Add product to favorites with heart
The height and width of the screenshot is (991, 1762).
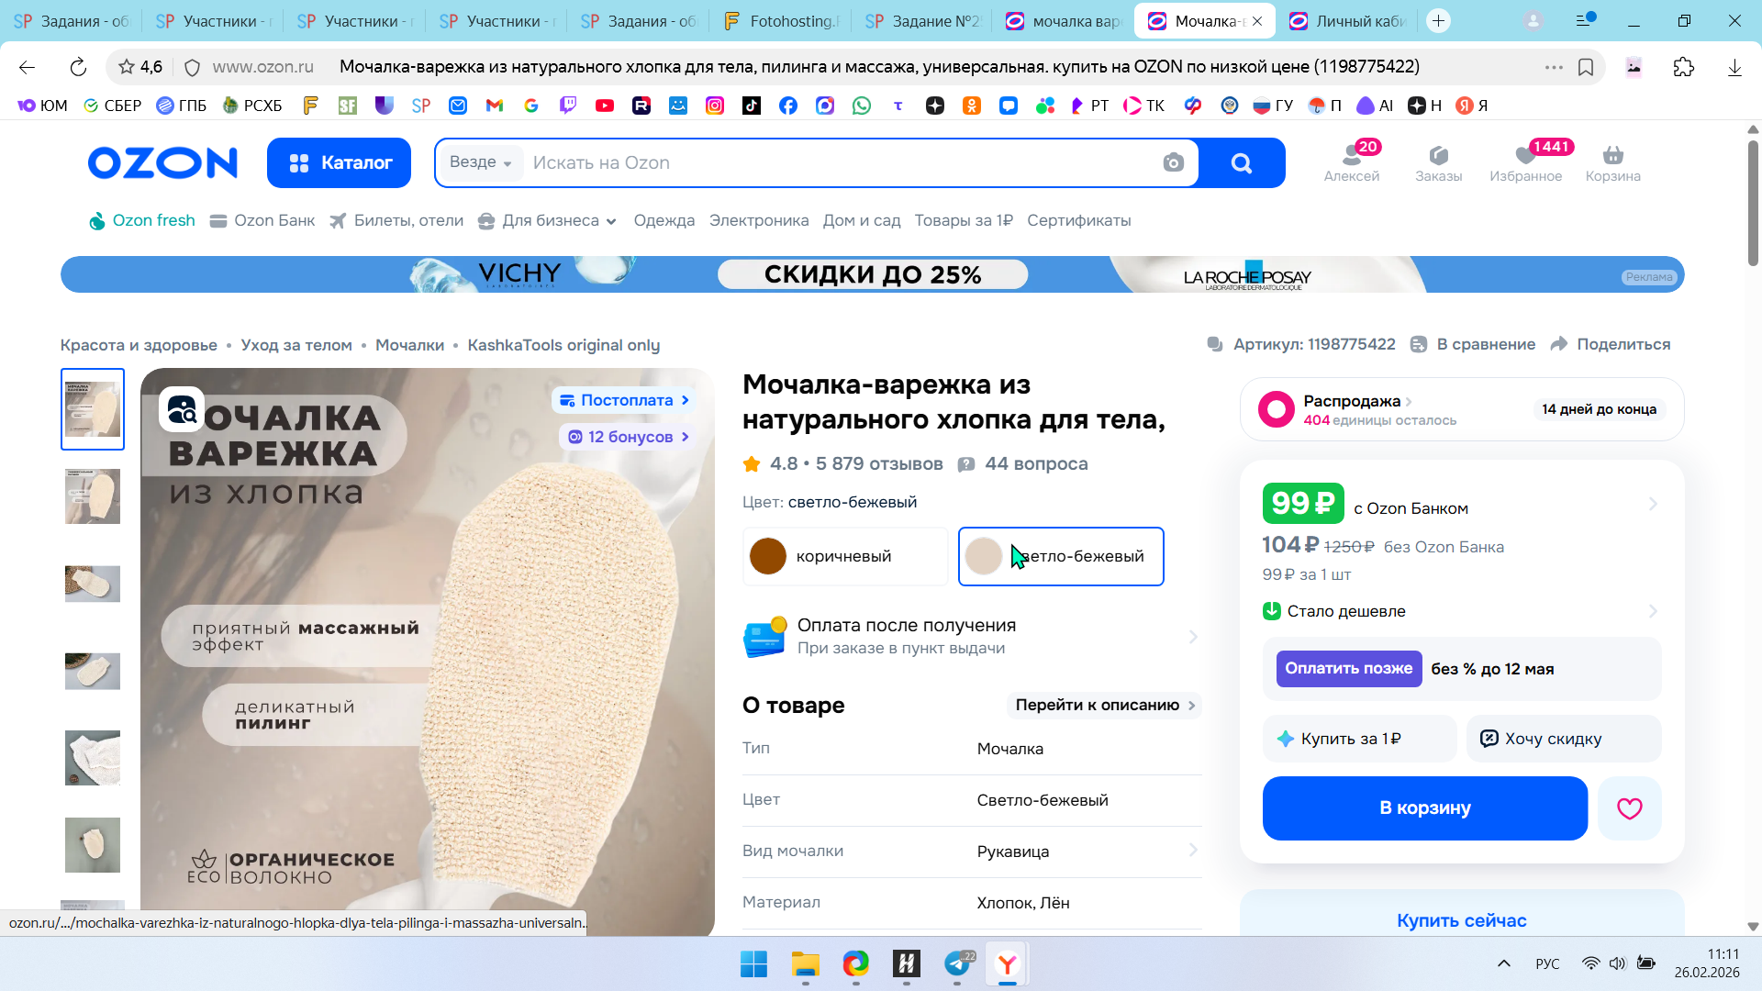pyautogui.click(x=1629, y=808)
